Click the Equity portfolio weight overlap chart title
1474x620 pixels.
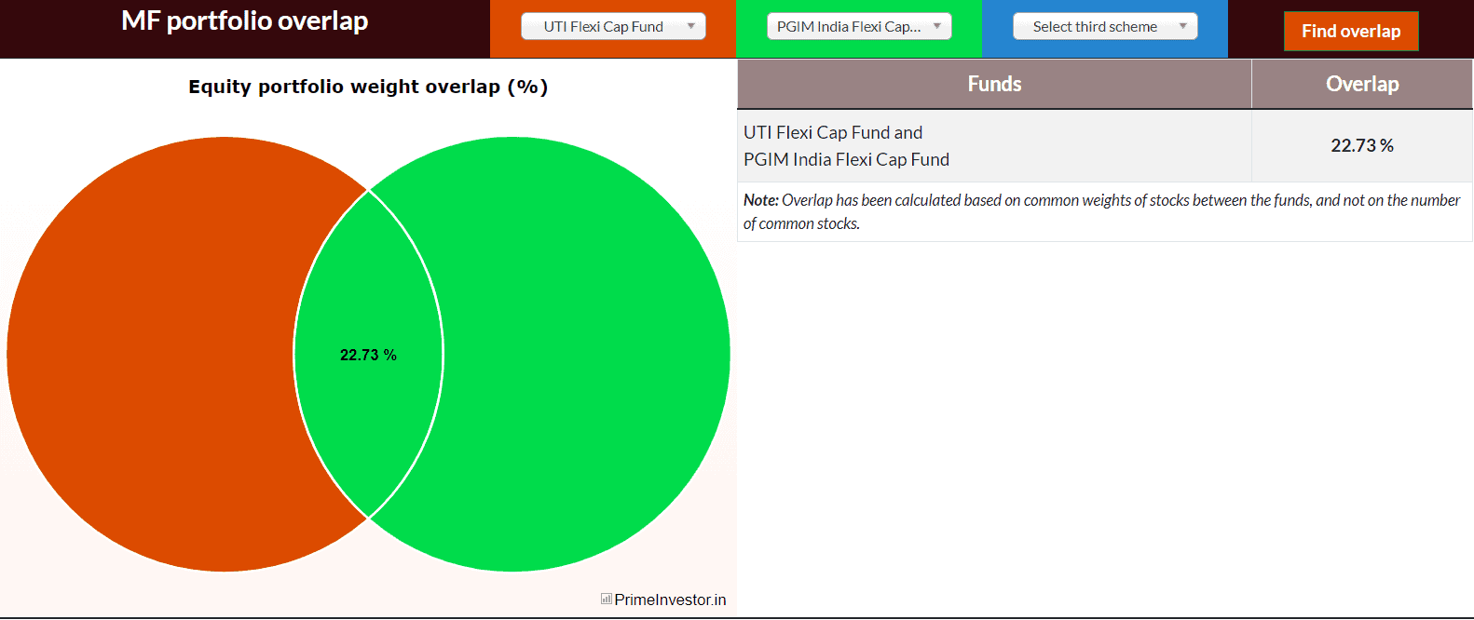[x=368, y=87]
